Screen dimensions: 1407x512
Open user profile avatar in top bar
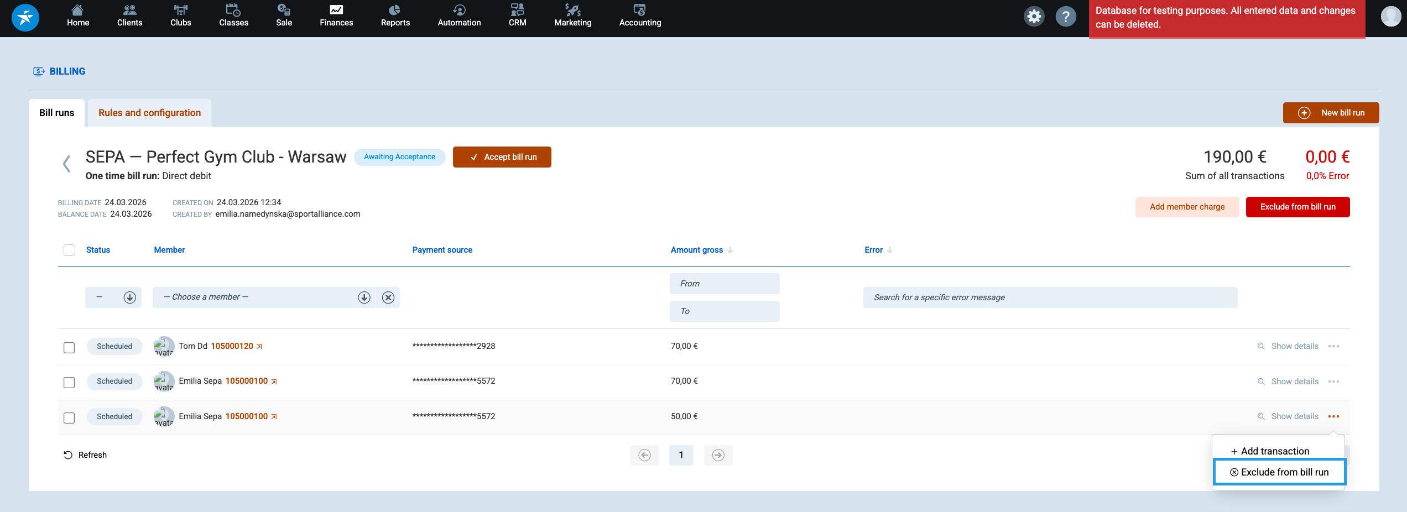[x=1390, y=17]
